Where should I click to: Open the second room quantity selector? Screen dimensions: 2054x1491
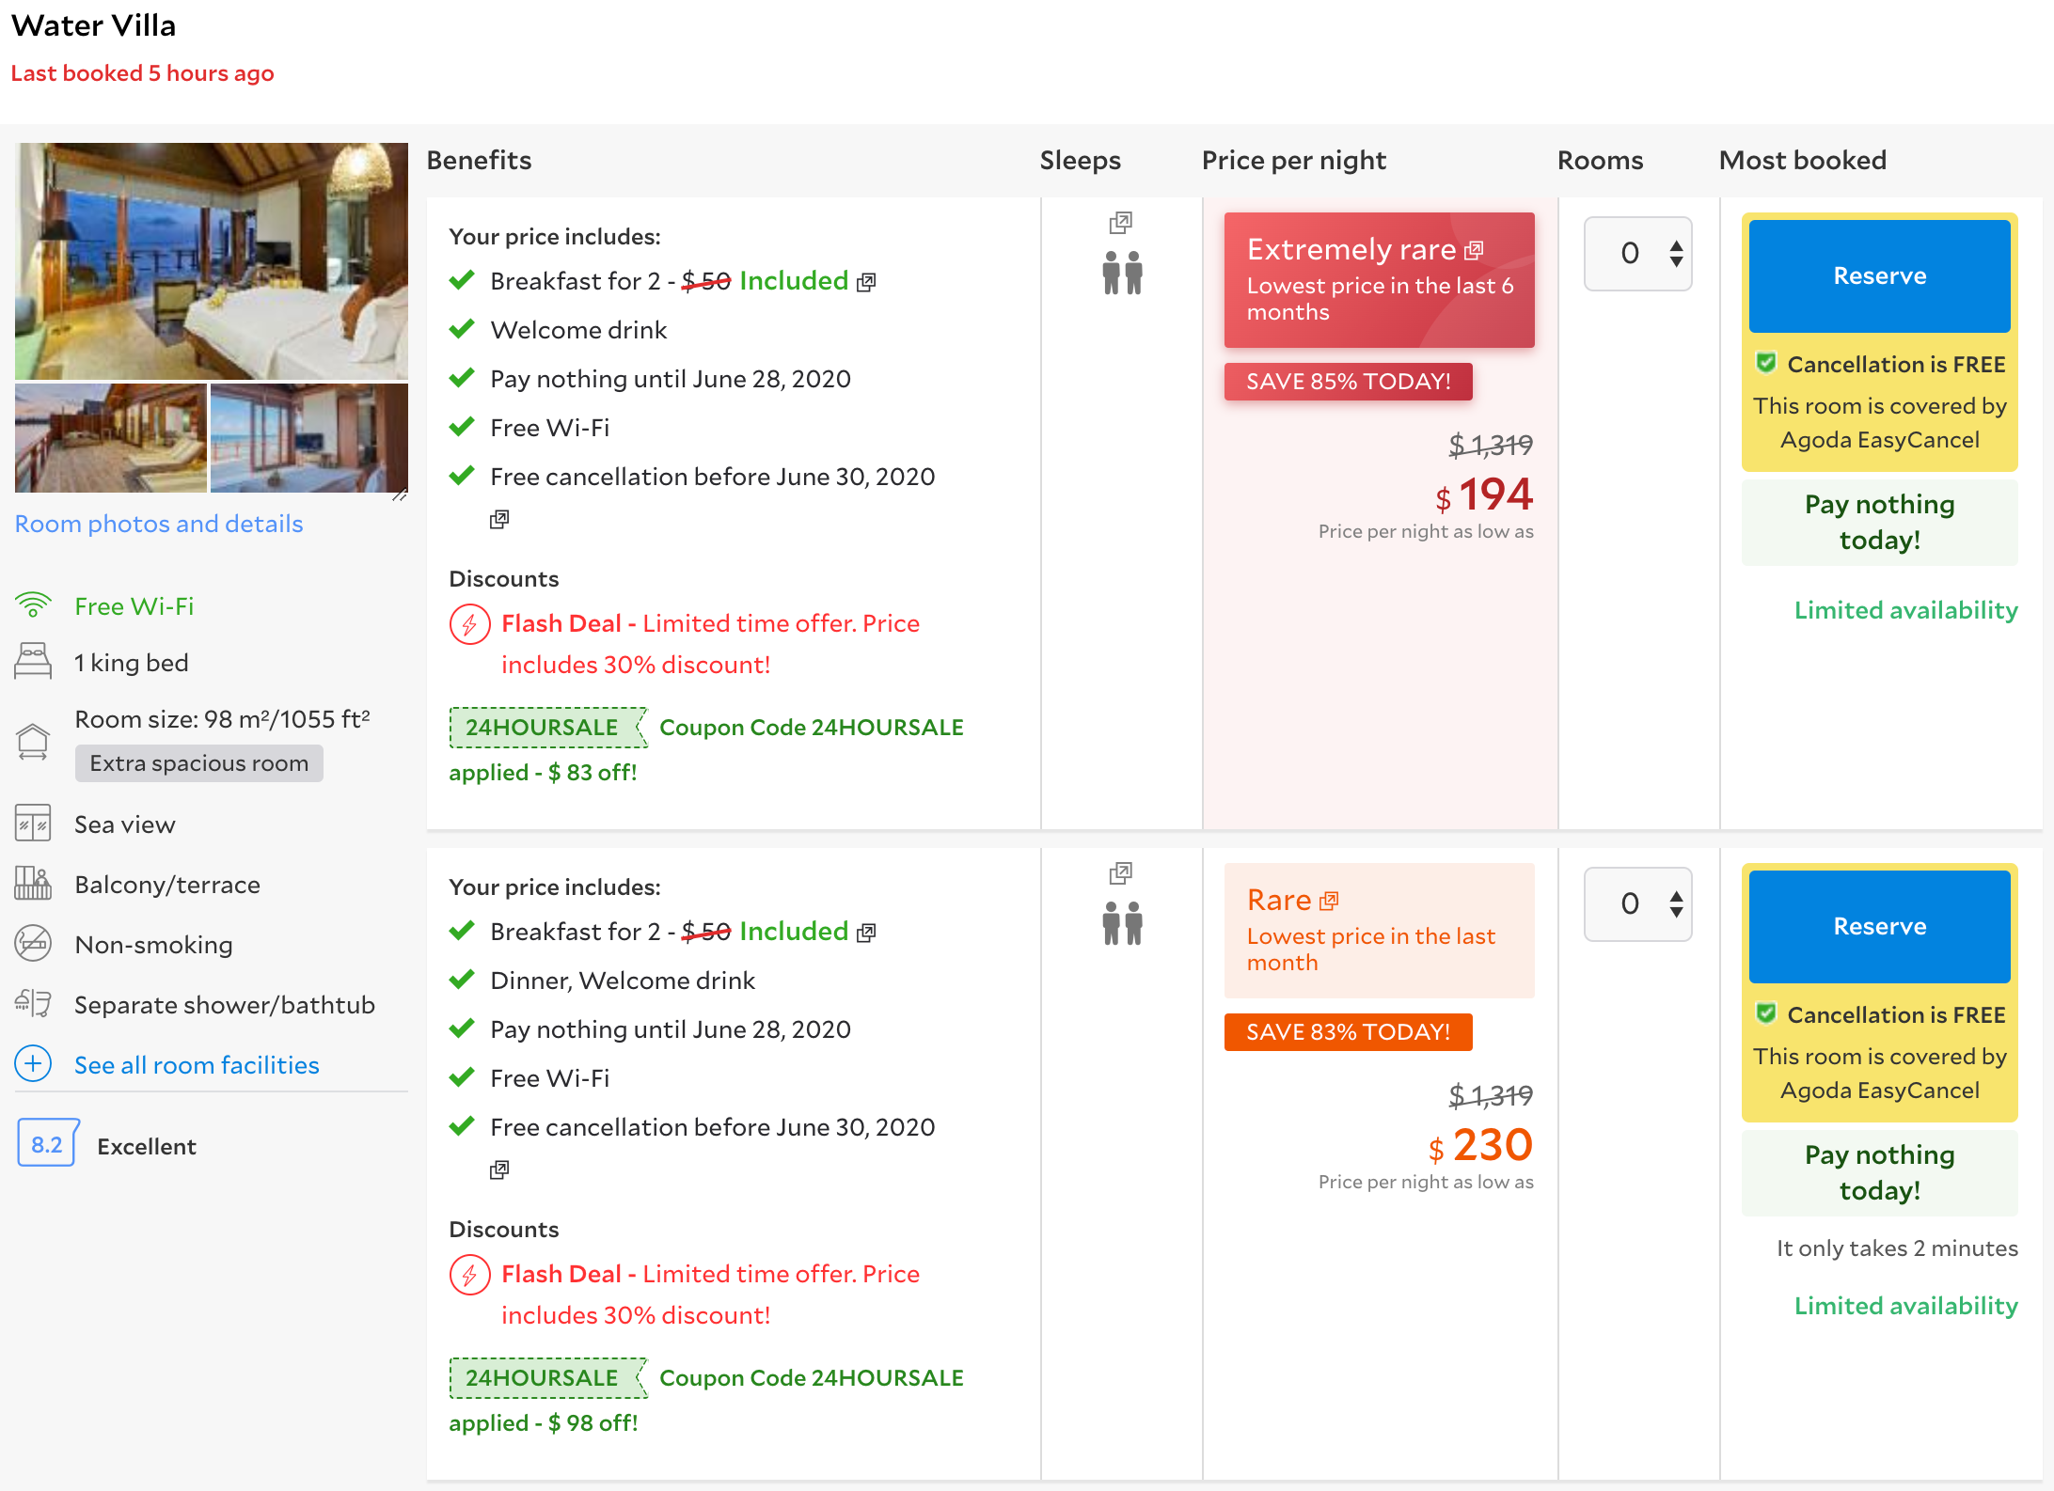pos(1637,903)
